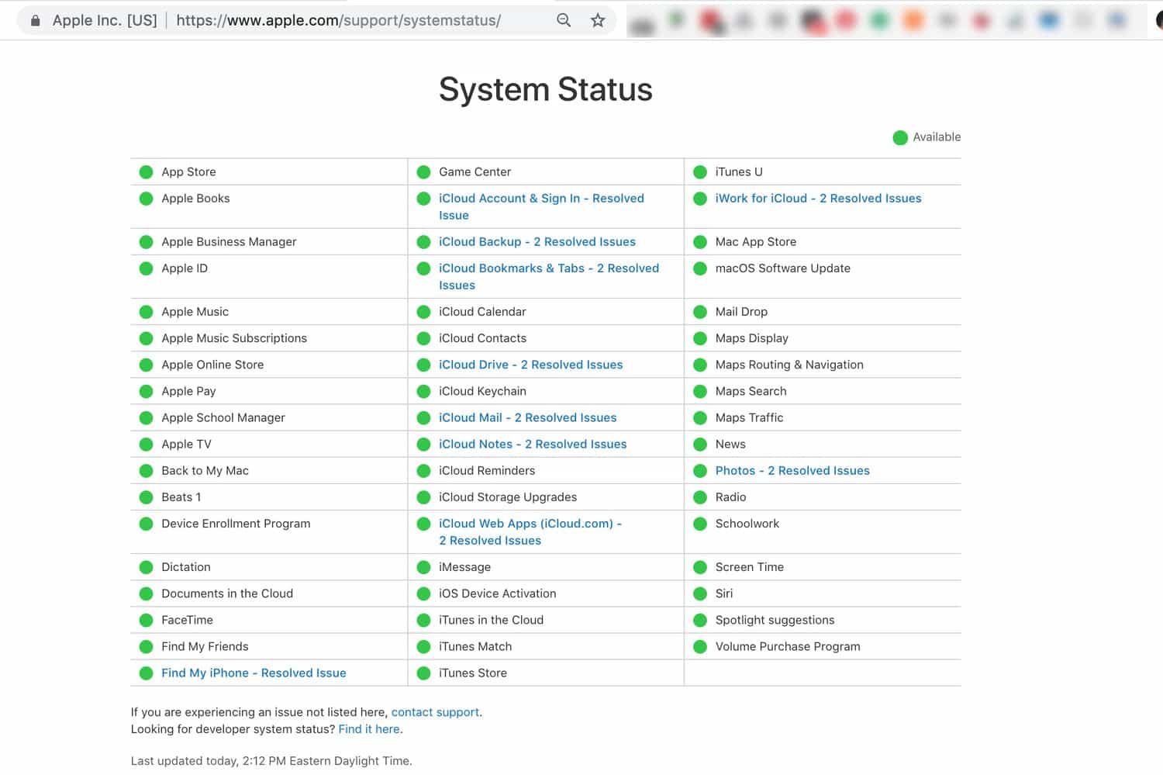The height and width of the screenshot is (775, 1163).
Task: Click the green dot beside Mail Drop
Action: pyautogui.click(x=700, y=313)
